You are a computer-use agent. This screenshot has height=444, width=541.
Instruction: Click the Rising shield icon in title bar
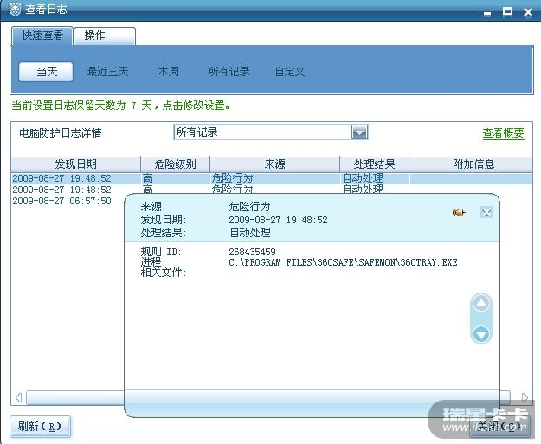(15, 10)
